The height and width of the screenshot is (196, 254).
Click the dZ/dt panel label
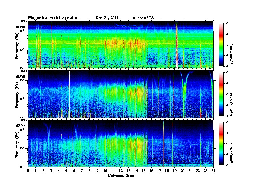tap(21, 126)
